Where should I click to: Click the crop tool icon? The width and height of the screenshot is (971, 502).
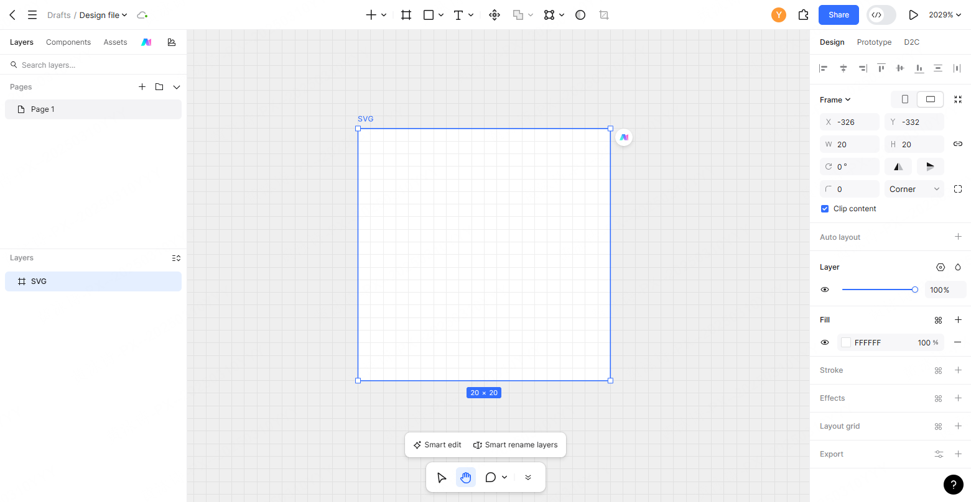click(x=604, y=15)
